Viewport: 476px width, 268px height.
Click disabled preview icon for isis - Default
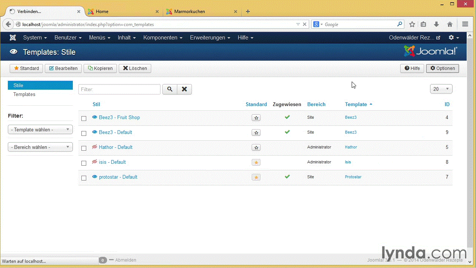click(95, 162)
